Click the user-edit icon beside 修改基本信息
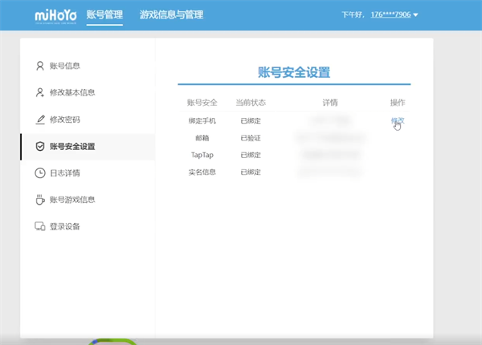The width and height of the screenshot is (482, 345). 40,92
